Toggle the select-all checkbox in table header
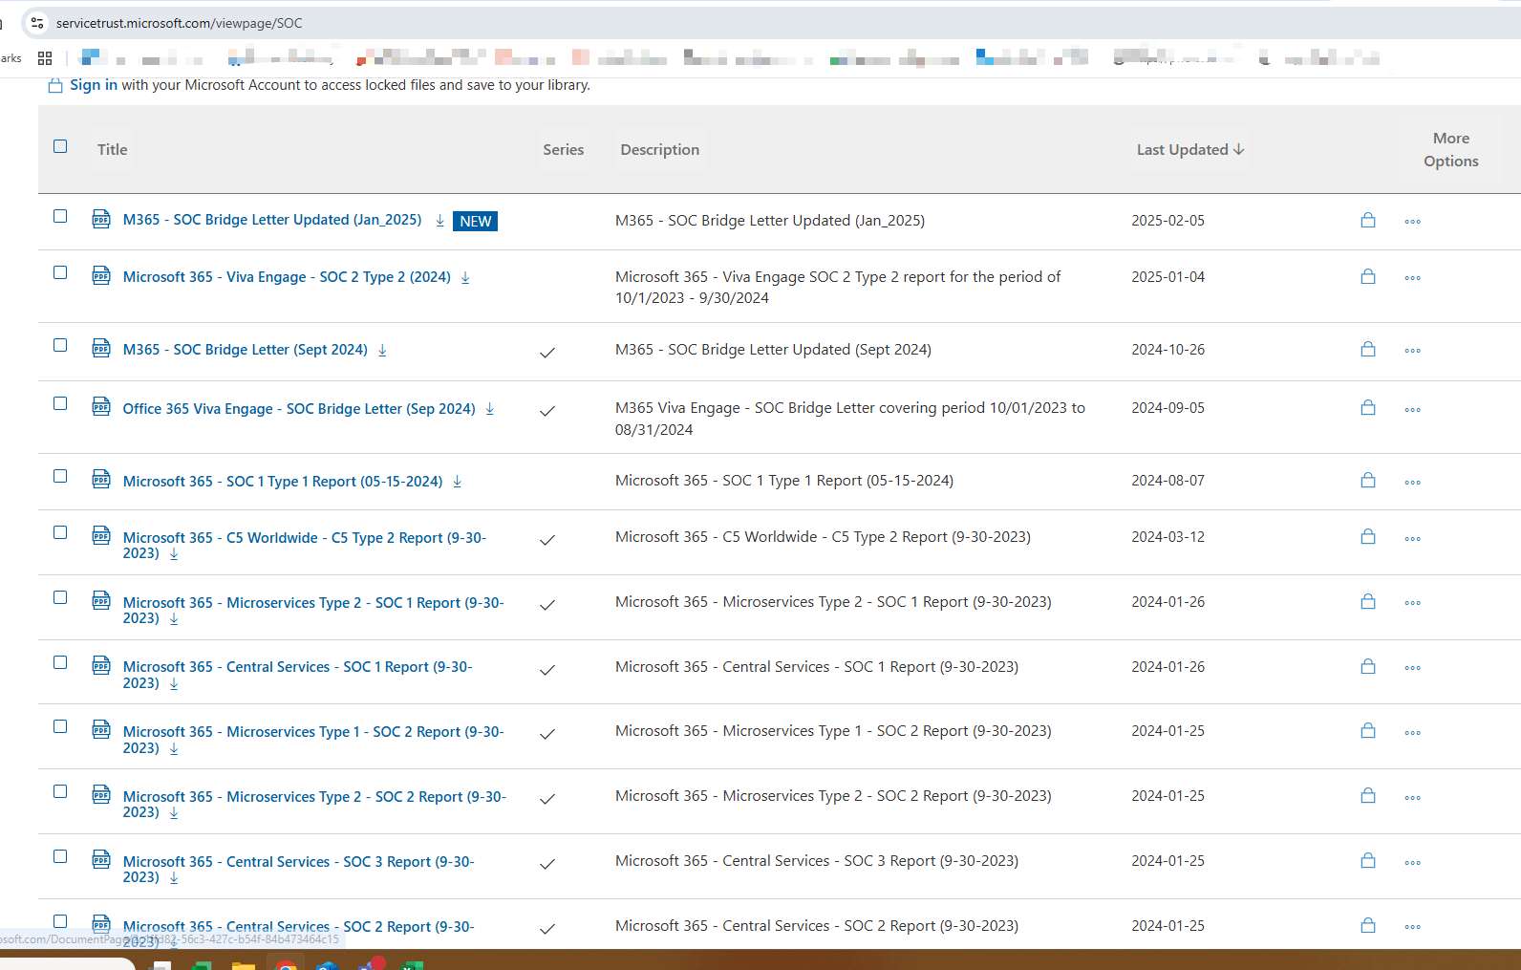The image size is (1521, 970). 60,146
